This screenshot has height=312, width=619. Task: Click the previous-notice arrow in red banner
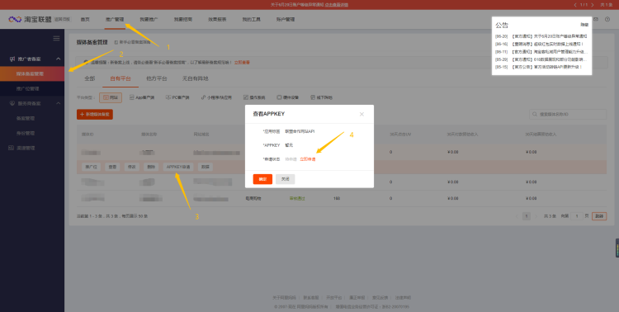575,5
